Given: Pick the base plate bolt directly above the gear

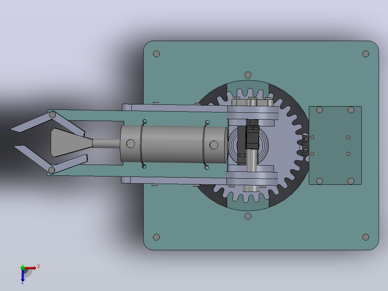Looking at the screenshot, I should pos(248,75).
